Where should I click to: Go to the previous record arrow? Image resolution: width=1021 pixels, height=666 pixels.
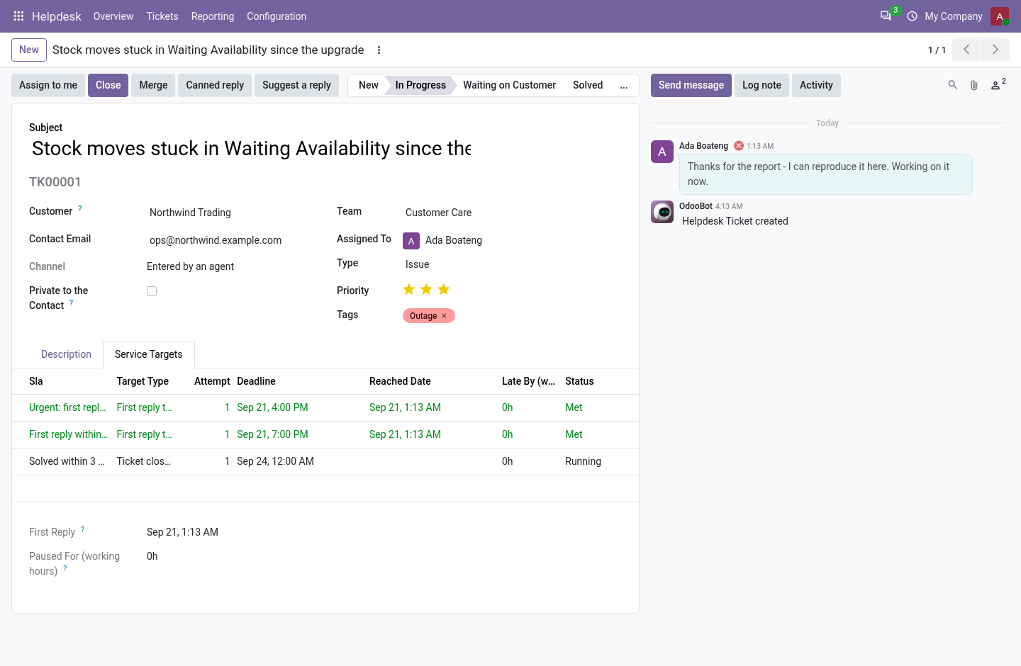(x=966, y=50)
